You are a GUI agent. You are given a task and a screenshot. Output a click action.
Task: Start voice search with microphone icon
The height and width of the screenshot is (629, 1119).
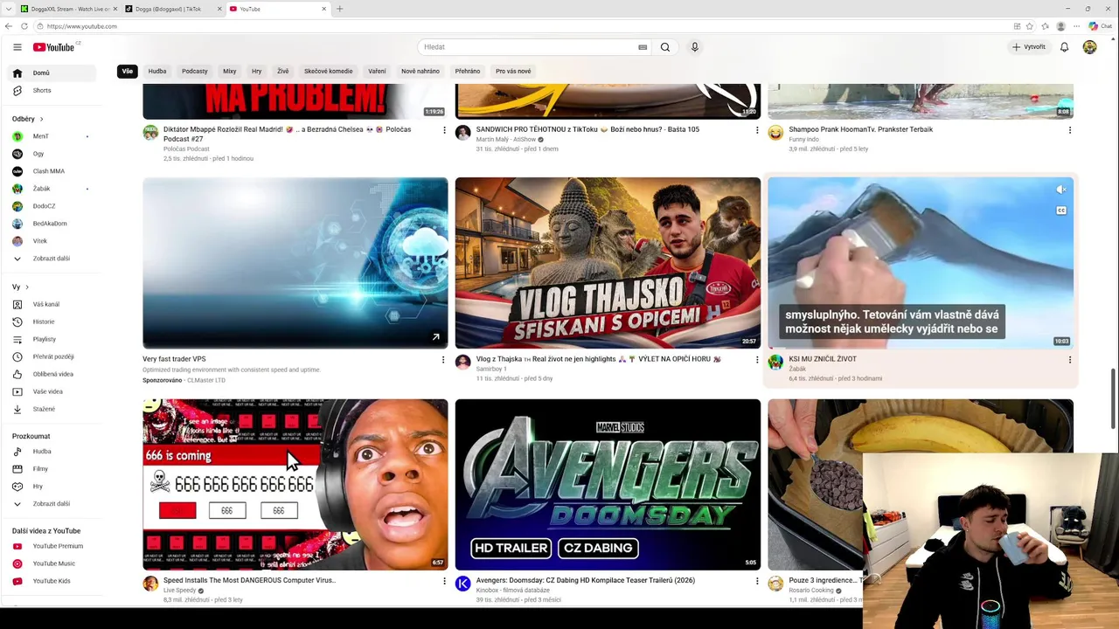pos(695,47)
